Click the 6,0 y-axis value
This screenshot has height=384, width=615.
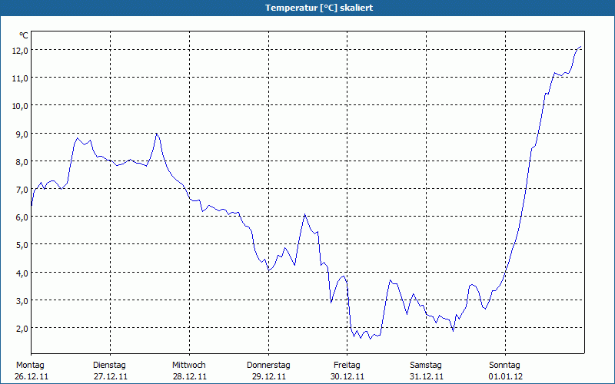[x=22, y=217]
